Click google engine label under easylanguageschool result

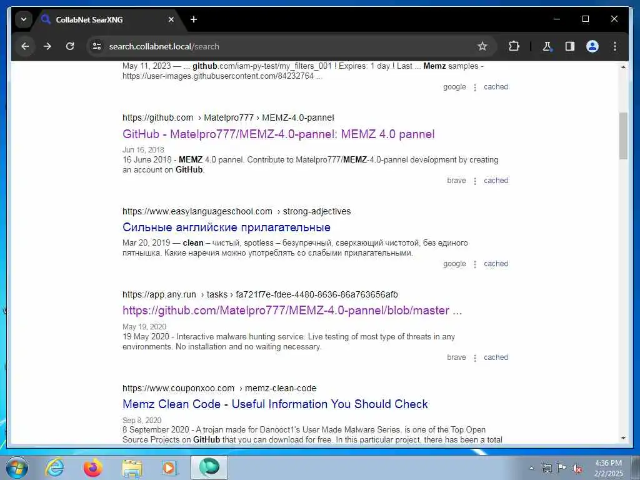[455, 264]
